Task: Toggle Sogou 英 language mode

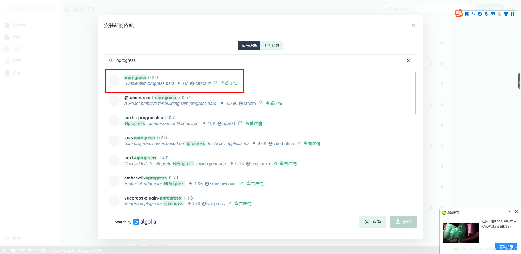Action: tap(467, 14)
